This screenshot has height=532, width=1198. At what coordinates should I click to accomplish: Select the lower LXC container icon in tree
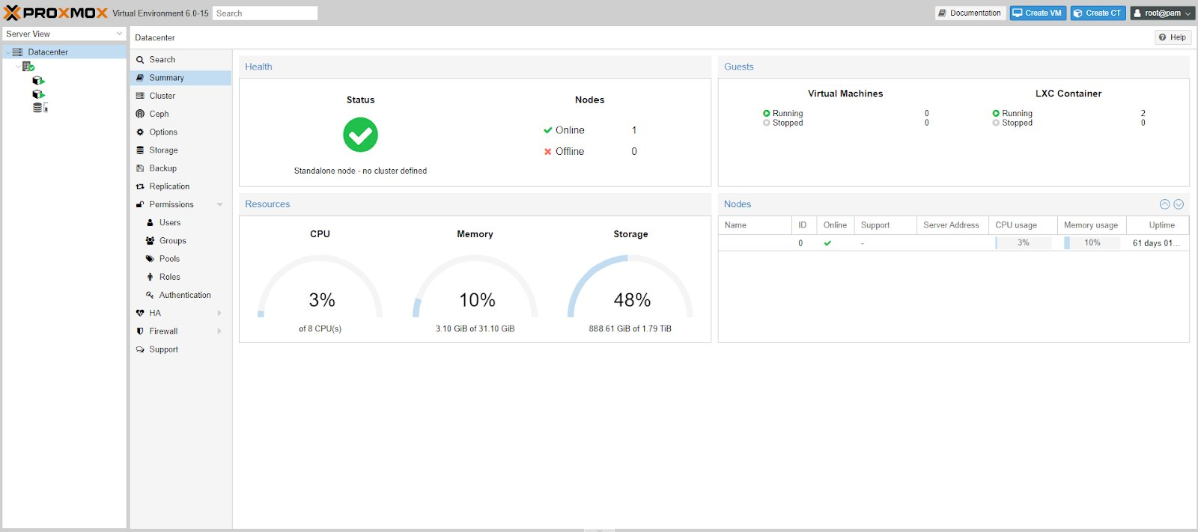pos(39,94)
